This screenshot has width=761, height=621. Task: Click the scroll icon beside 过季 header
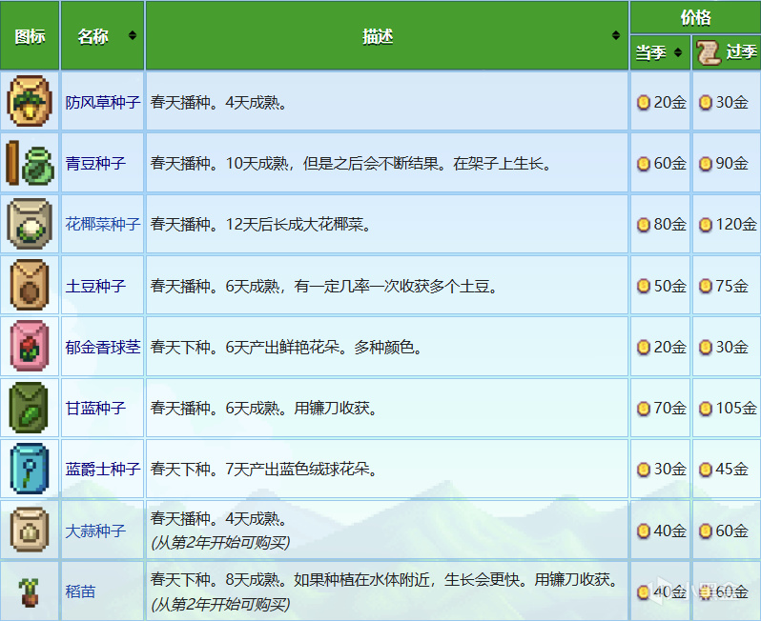tap(709, 52)
